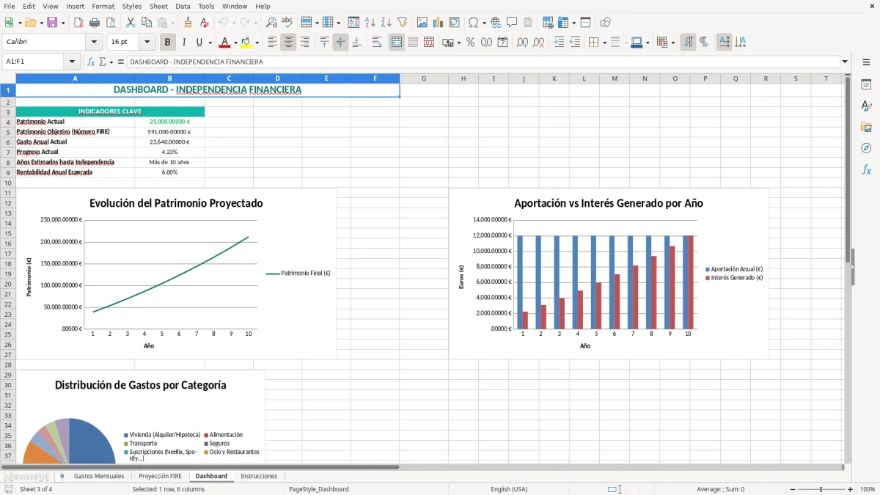Open Find and Replace
Image resolution: width=880 pixels, height=495 pixels.
271,23
